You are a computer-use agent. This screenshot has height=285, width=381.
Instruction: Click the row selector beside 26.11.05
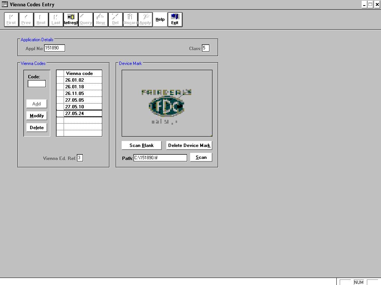click(x=60, y=94)
